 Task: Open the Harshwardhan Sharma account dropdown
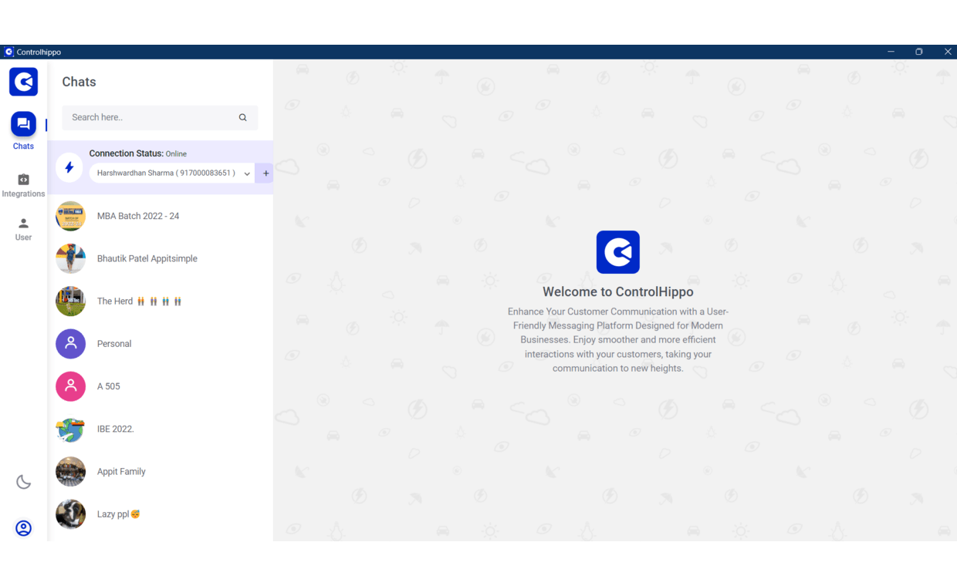click(171, 173)
